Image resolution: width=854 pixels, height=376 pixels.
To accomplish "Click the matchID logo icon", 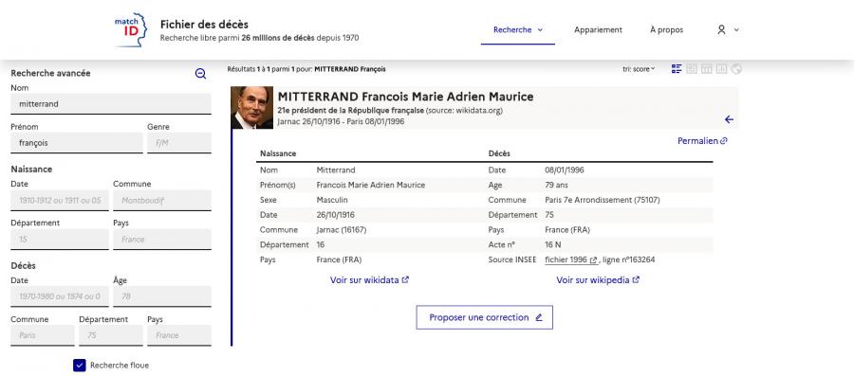I will pyautogui.click(x=130, y=30).
